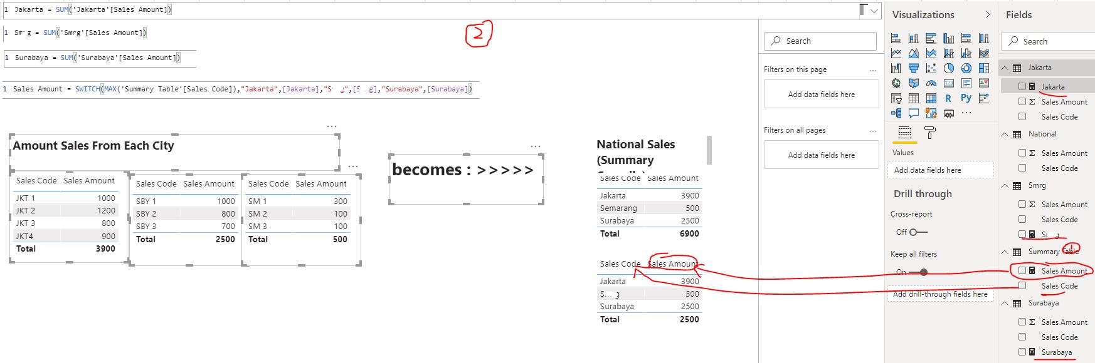Select the globe map visual
The width and height of the screenshot is (1095, 363).
896,83
